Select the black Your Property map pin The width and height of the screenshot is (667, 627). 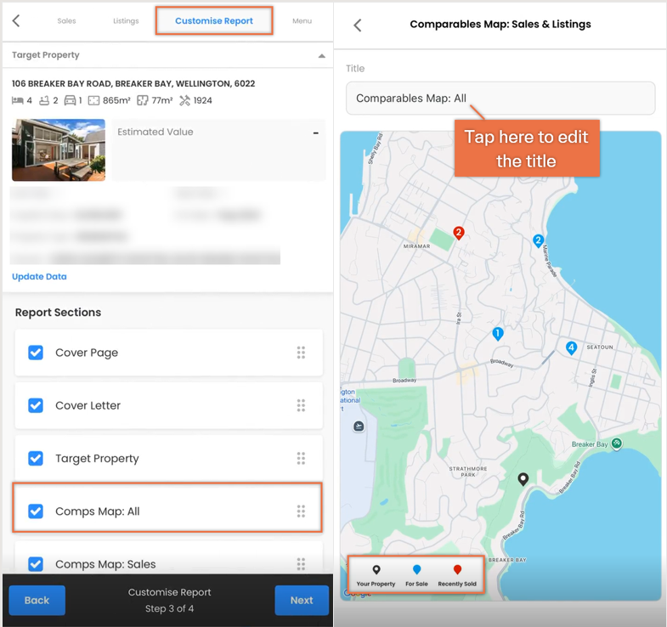point(523,480)
